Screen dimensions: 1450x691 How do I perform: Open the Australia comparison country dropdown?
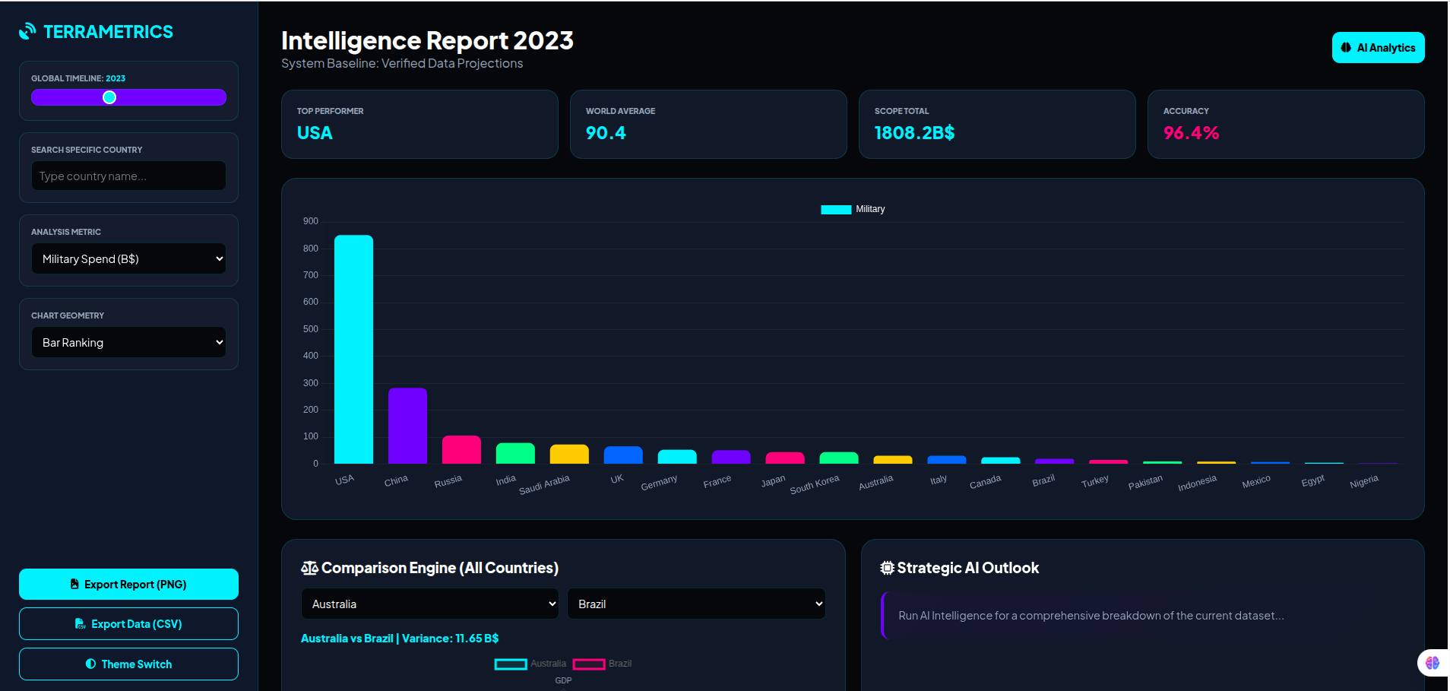(x=429, y=604)
